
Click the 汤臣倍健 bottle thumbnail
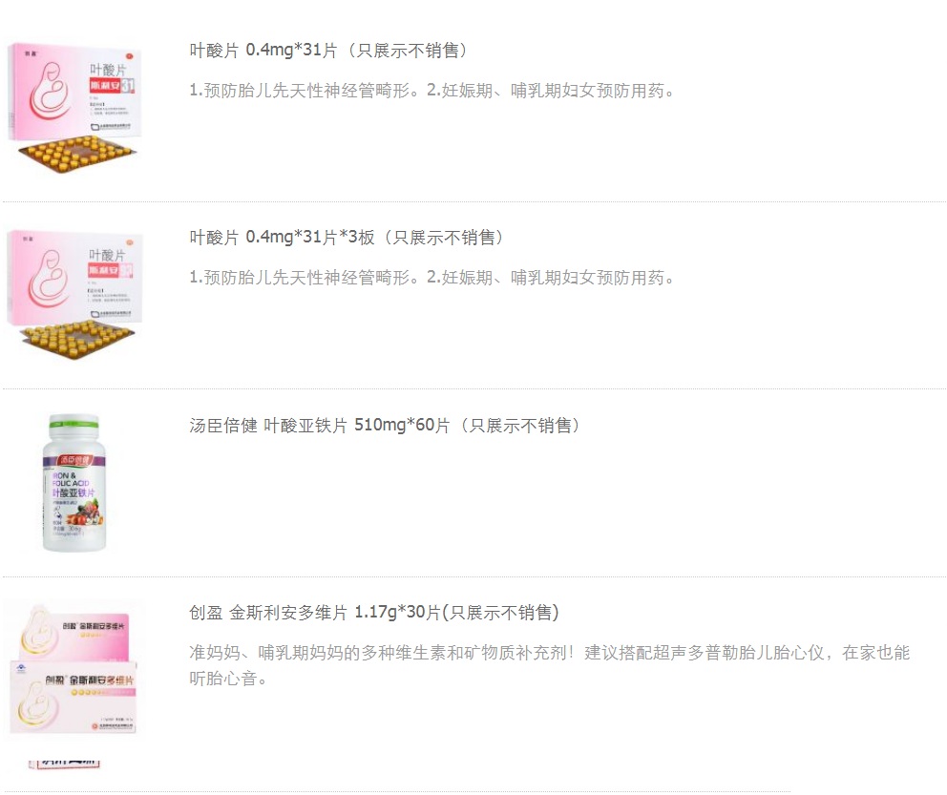click(74, 483)
